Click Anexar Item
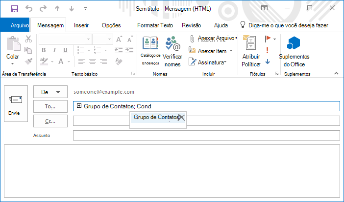 (210, 51)
